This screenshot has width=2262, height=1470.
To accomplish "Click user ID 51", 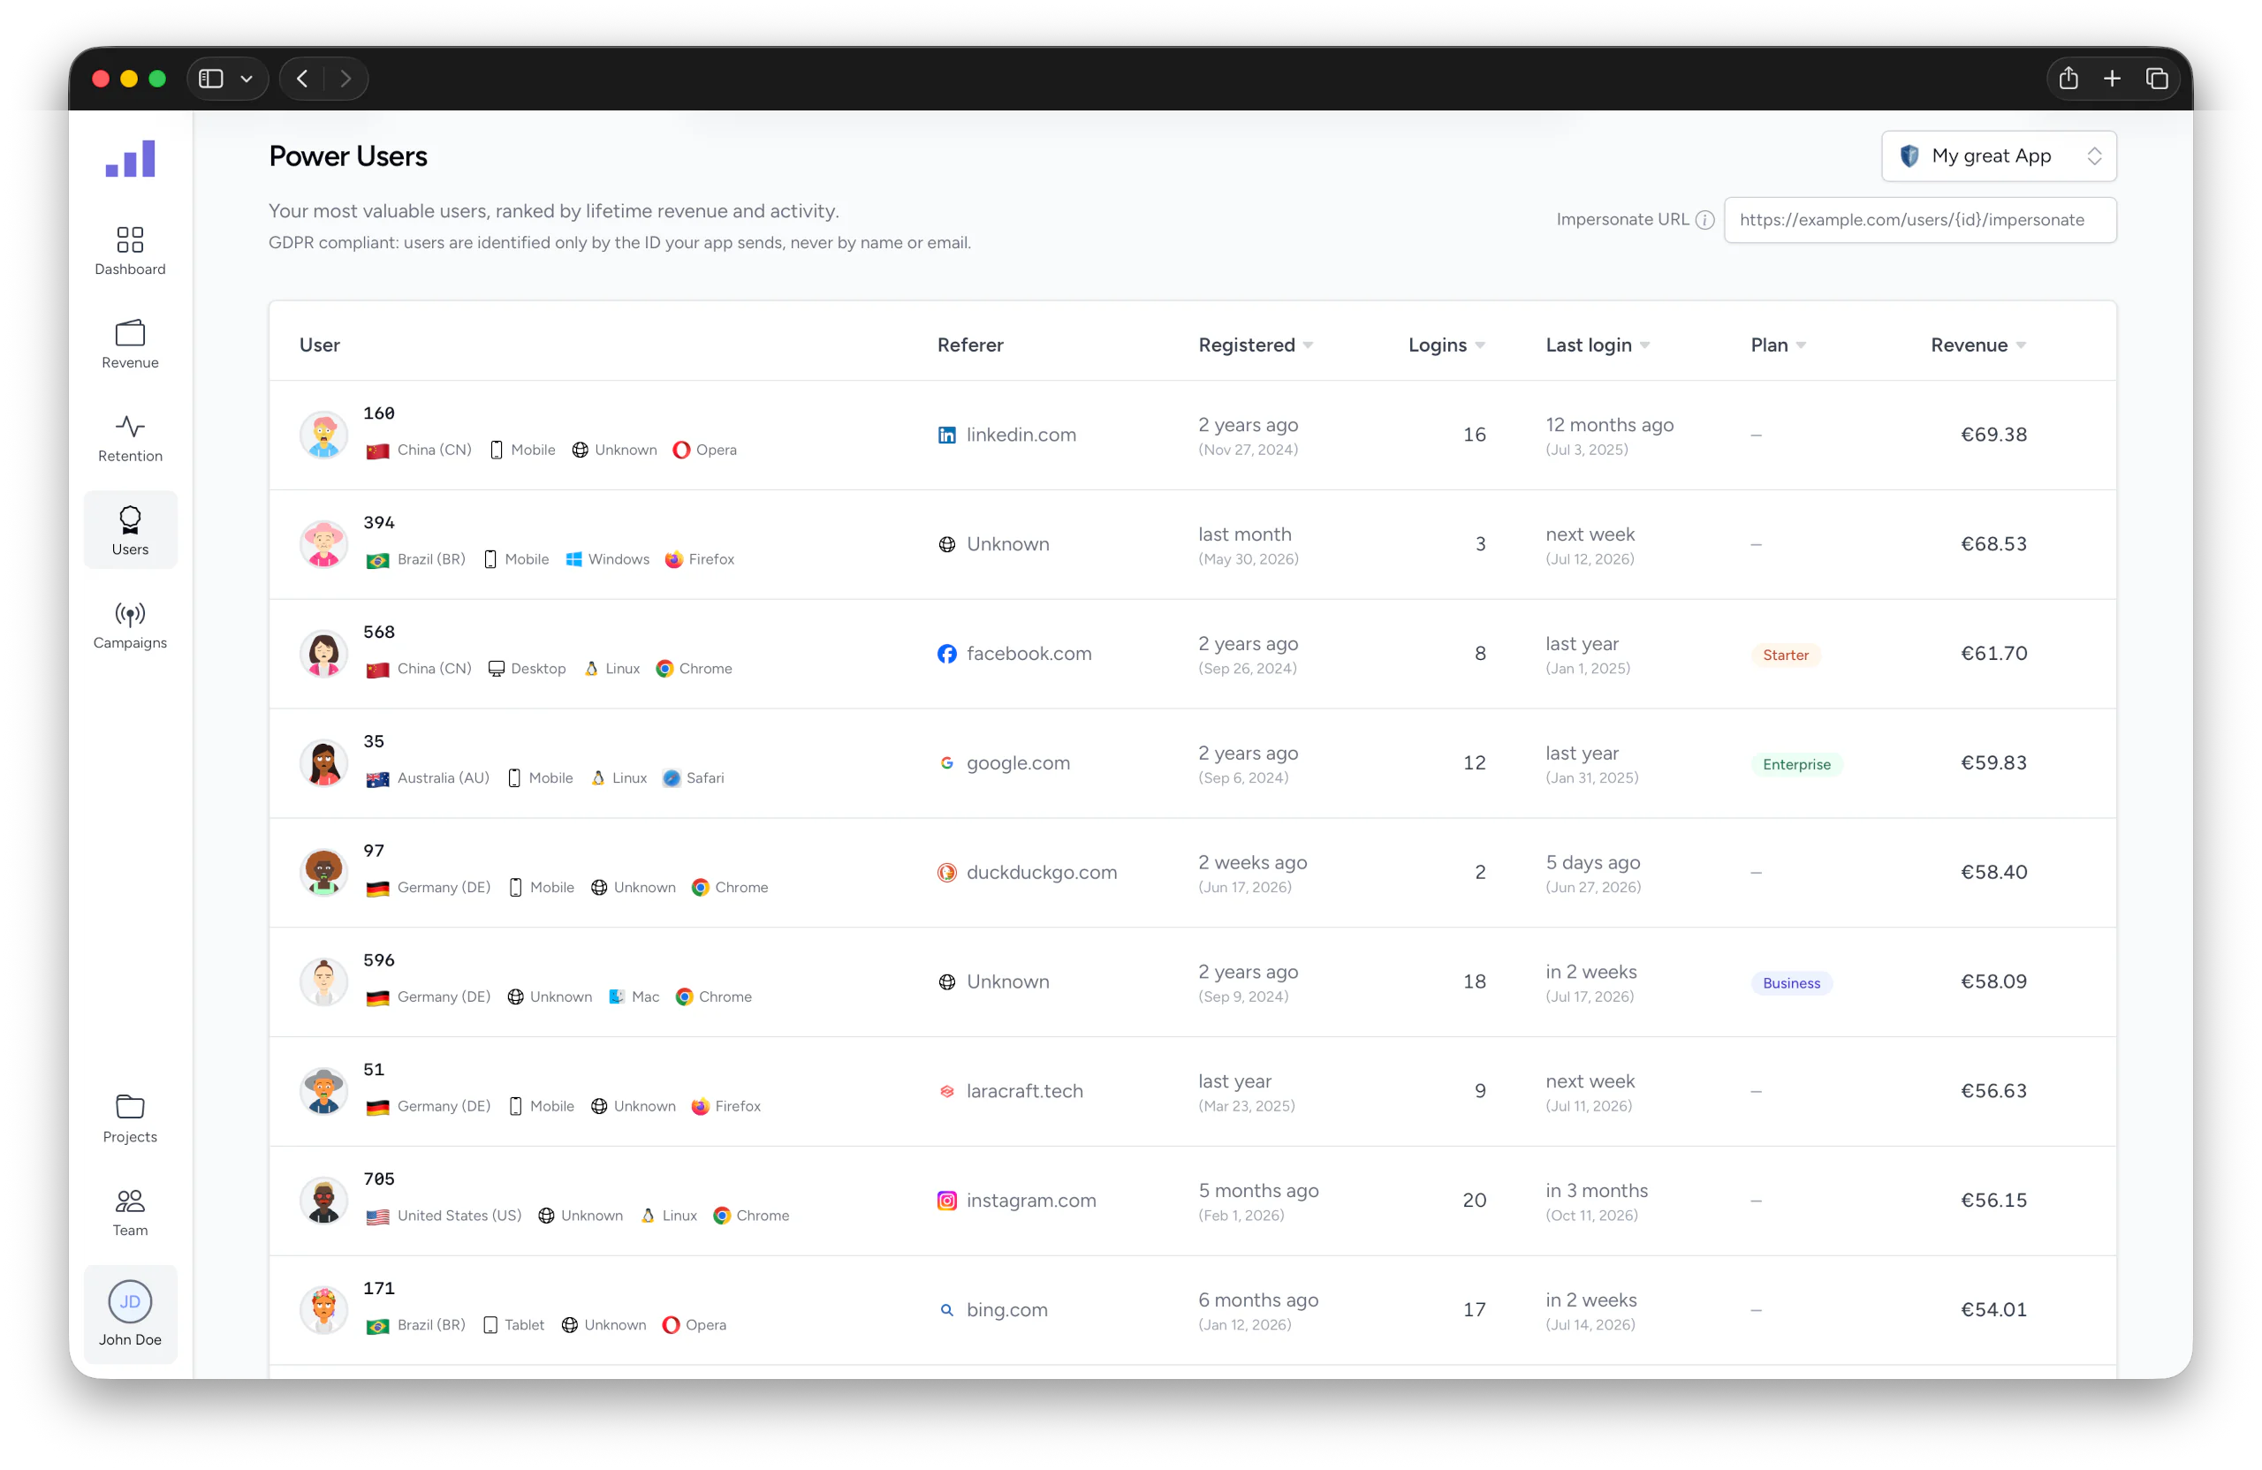I will [x=374, y=1069].
